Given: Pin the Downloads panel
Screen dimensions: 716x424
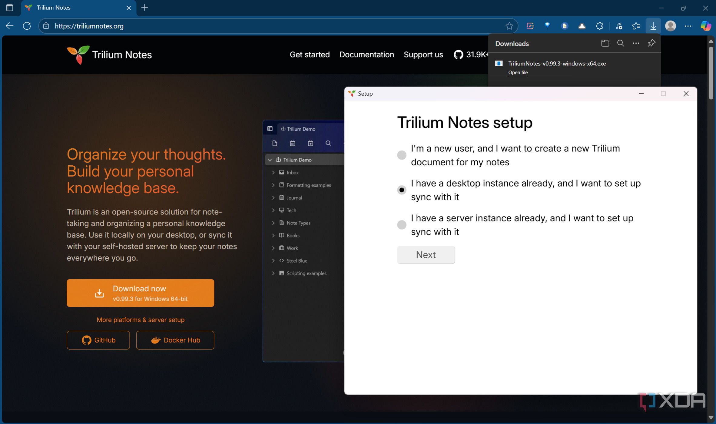Looking at the screenshot, I should pyautogui.click(x=651, y=43).
